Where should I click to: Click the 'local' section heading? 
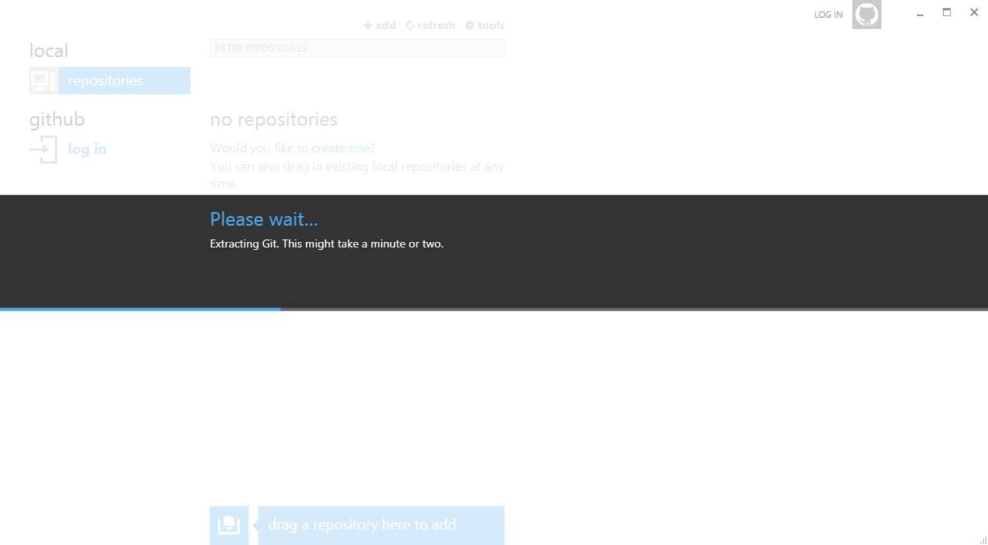pos(48,50)
